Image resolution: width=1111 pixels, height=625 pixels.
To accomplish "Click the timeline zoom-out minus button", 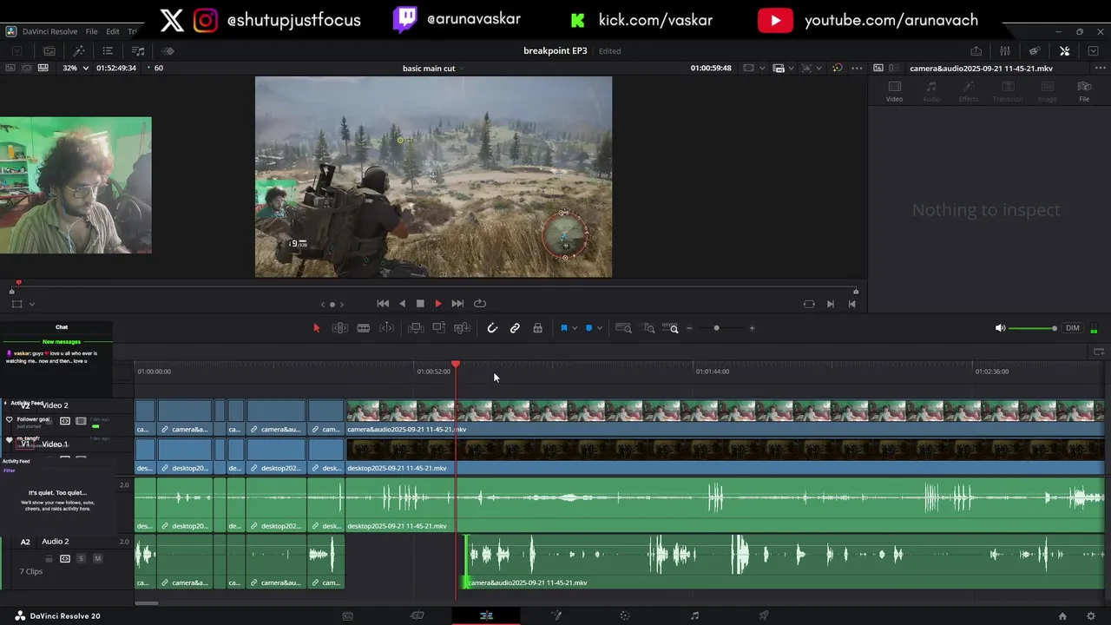I will [689, 328].
